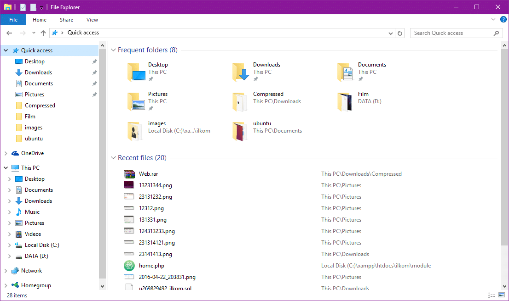
Task: Select the home.php file icon
Action: click(x=129, y=266)
